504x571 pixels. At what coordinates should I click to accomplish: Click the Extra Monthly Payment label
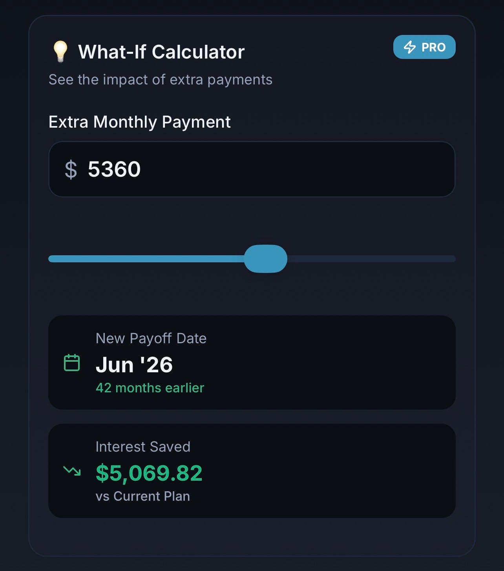(139, 122)
